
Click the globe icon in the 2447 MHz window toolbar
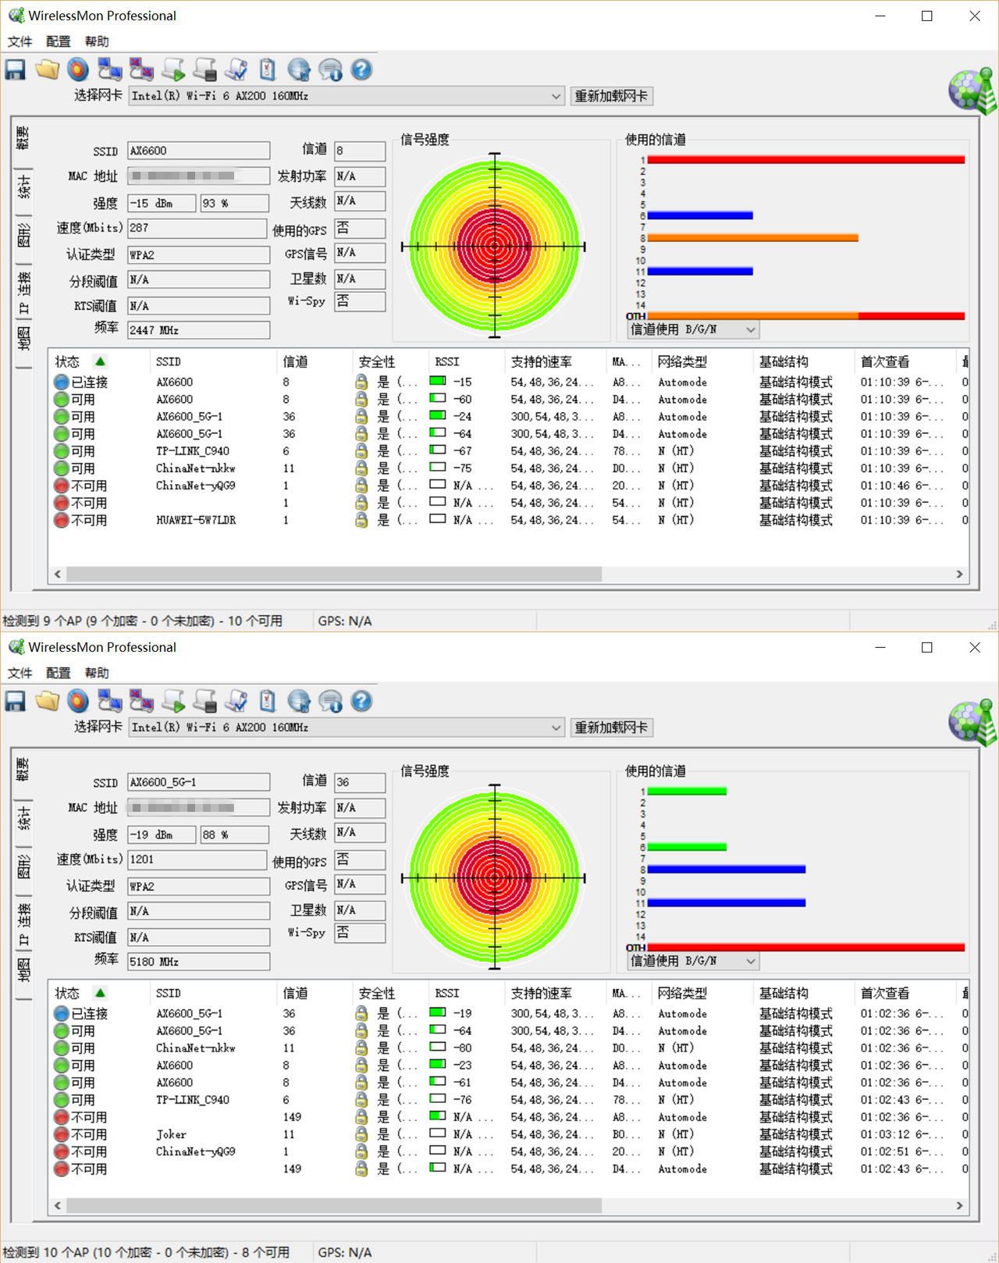coord(299,70)
